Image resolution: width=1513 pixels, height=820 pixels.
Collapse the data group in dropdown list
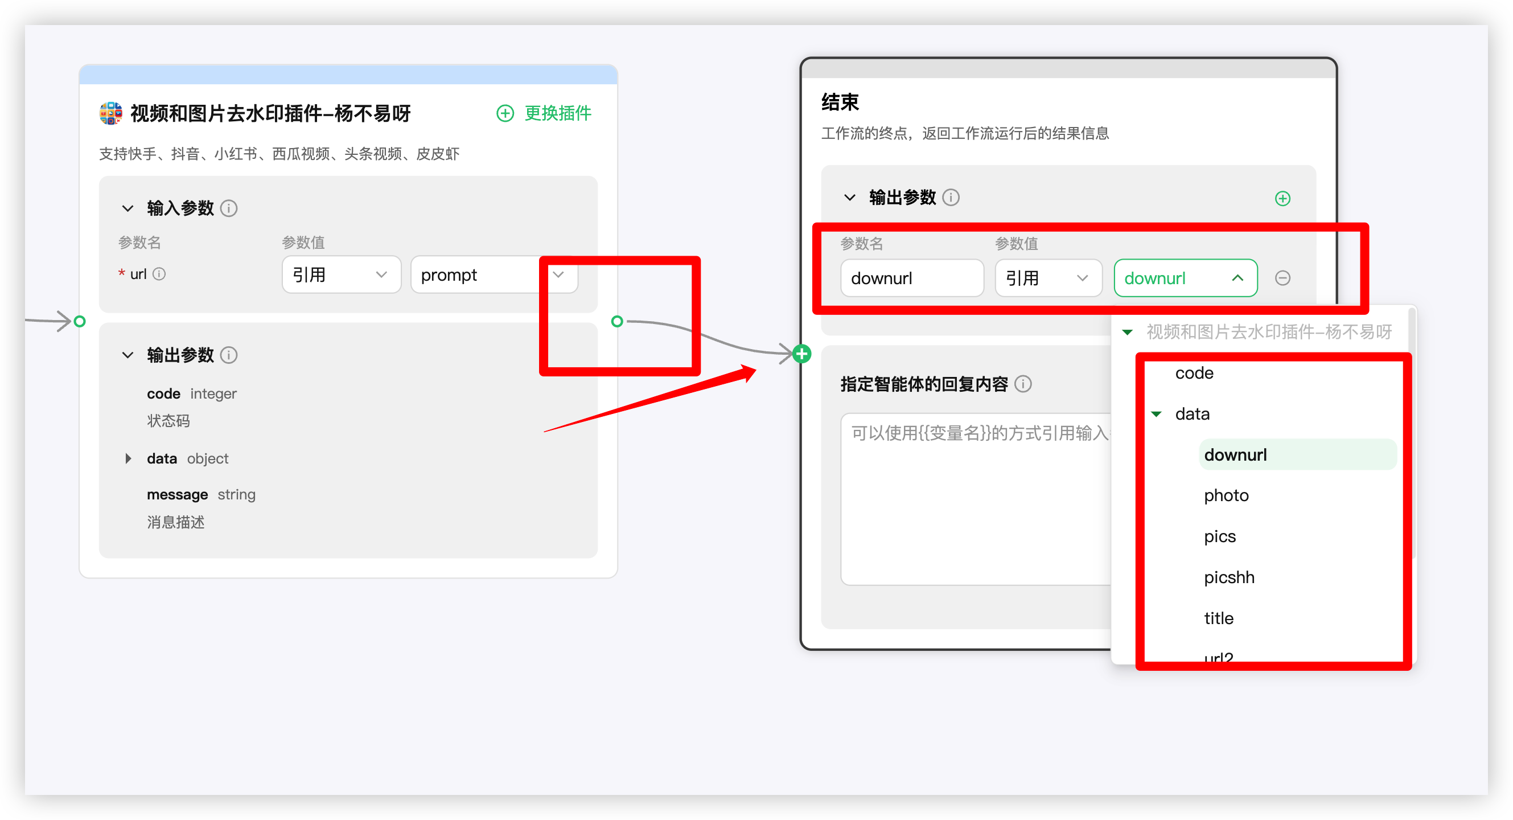point(1156,414)
